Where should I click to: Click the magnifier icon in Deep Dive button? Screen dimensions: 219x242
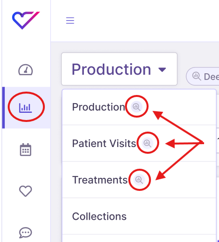coord(196,76)
